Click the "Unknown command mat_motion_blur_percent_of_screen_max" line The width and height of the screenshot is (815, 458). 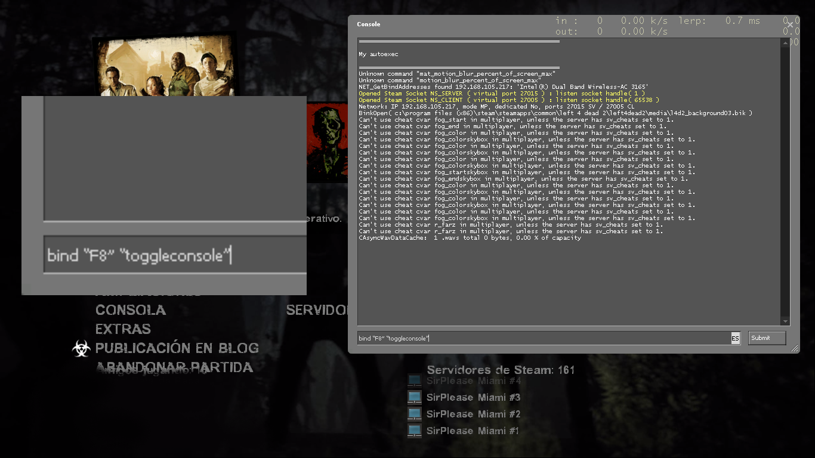(457, 74)
